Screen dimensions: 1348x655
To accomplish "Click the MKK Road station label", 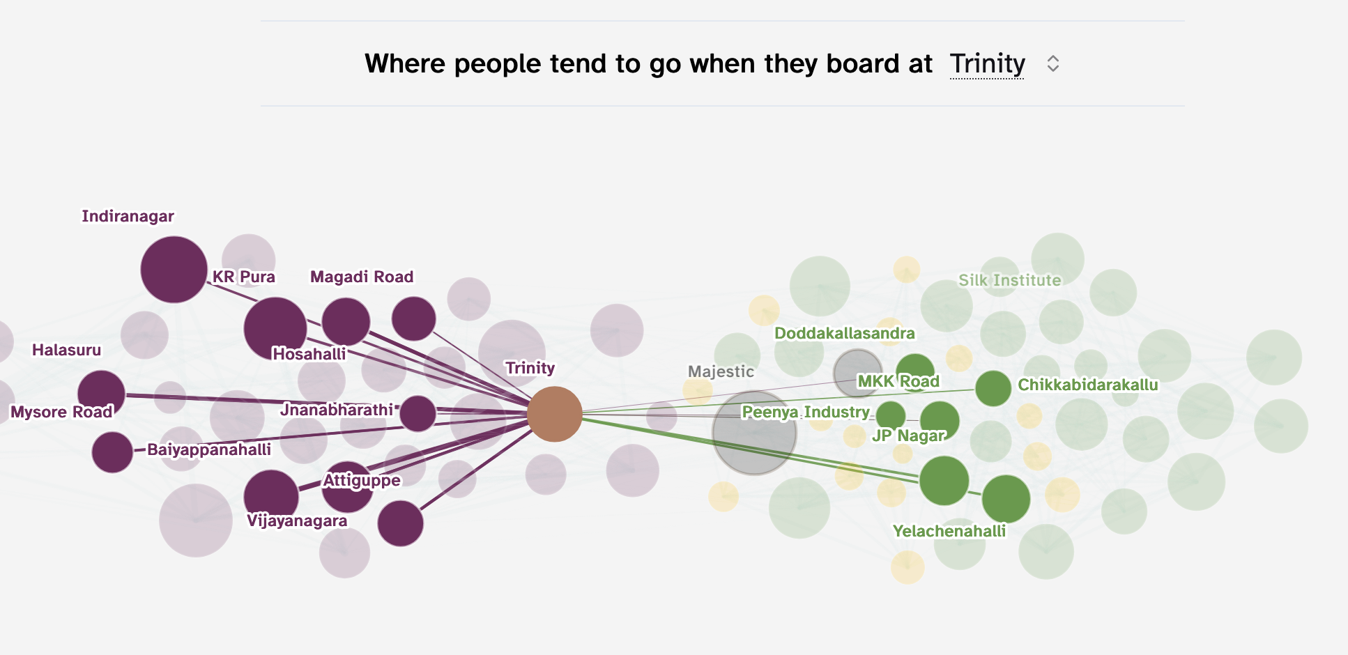I will click(898, 381).
